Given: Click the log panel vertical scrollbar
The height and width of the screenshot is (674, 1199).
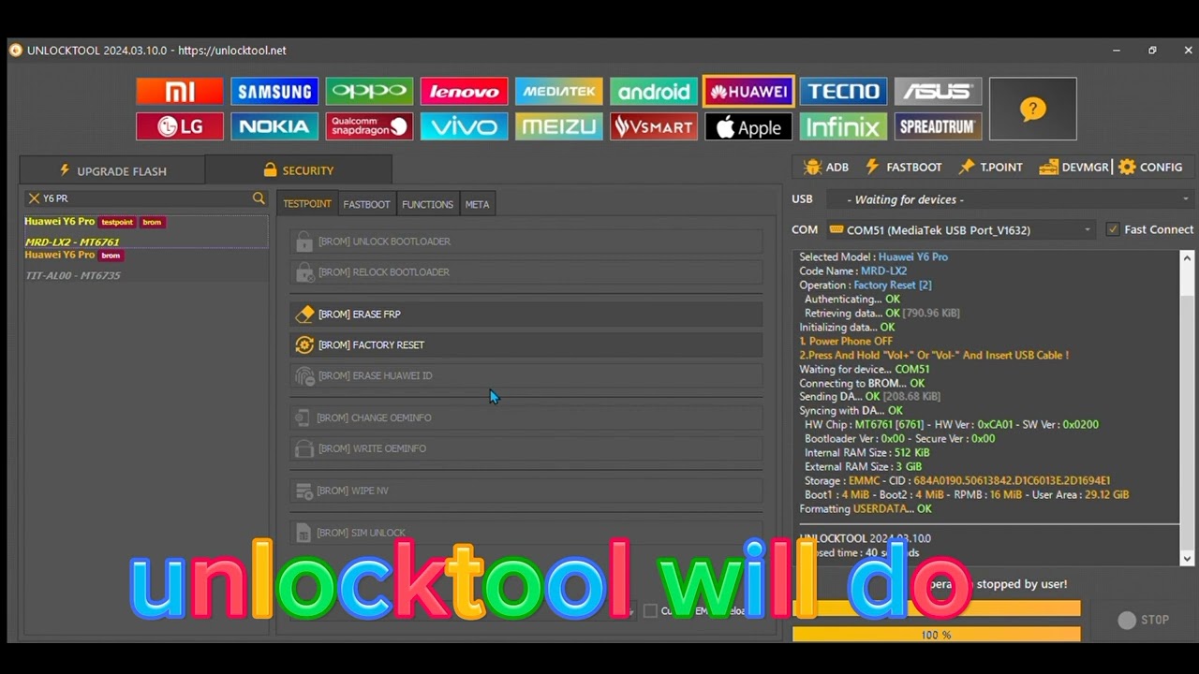Looking at the screenshot, I should 1187,408.
